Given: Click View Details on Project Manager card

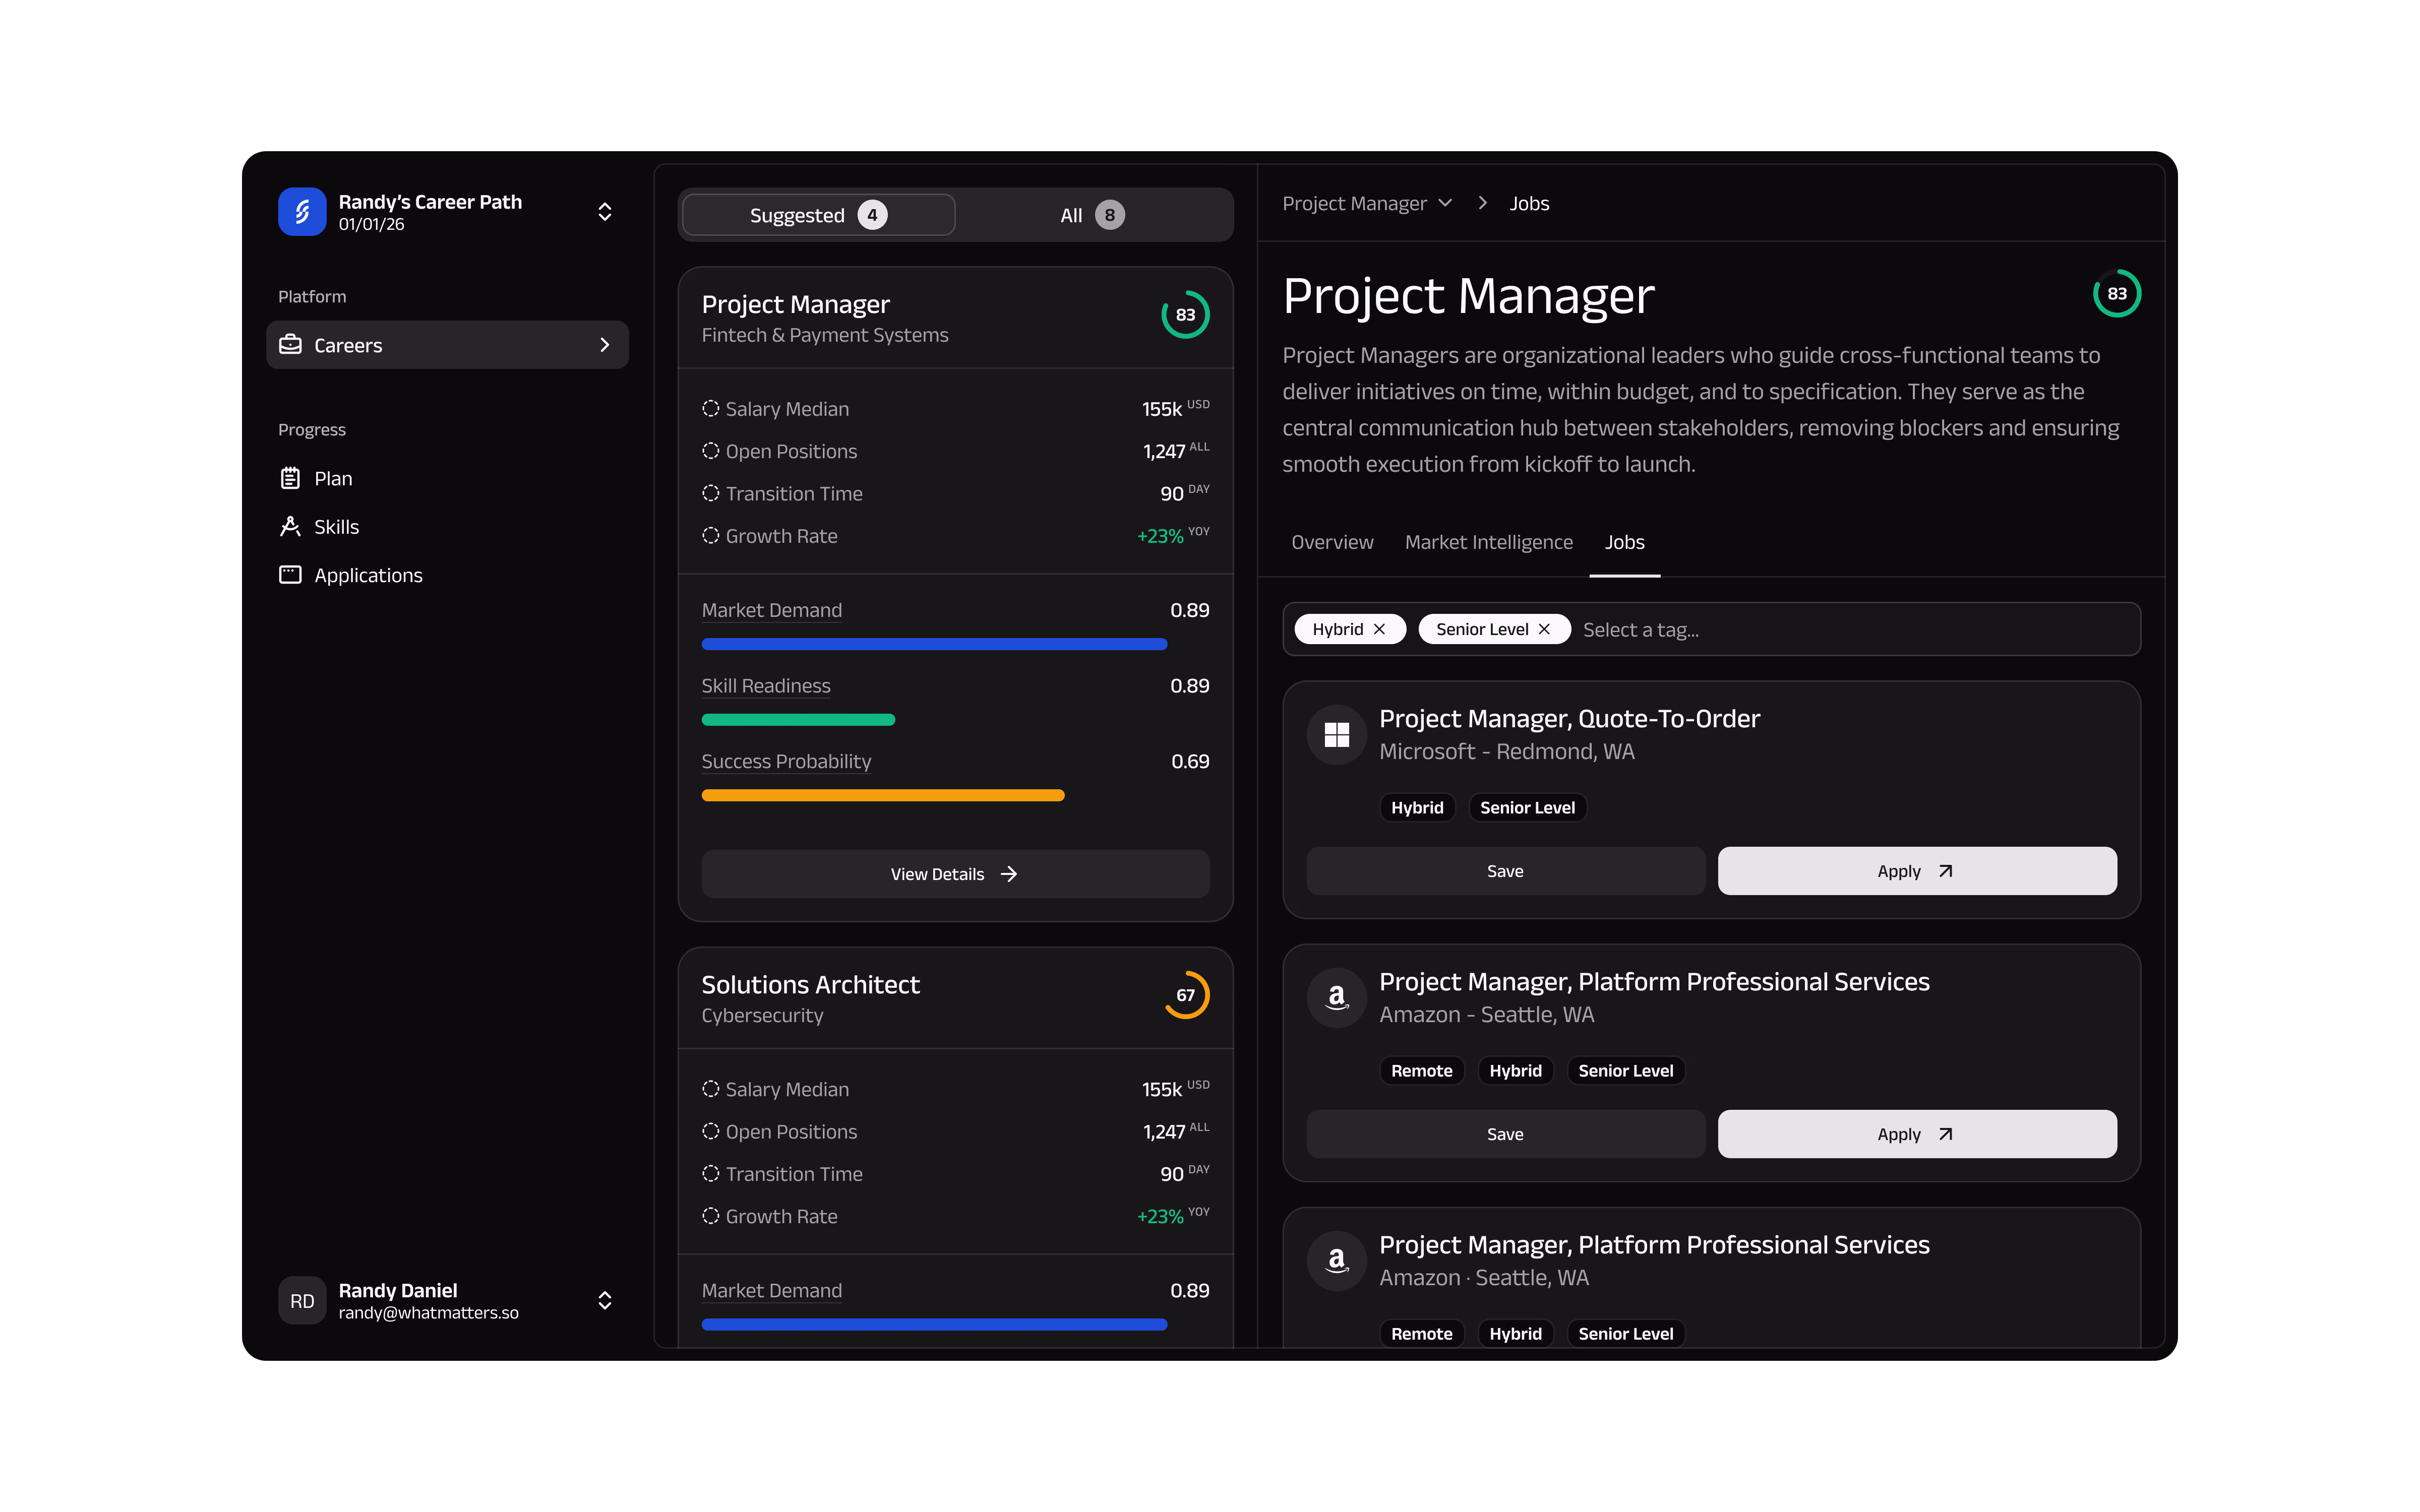Looking at the screenshot, I should [x=955, y=874].
